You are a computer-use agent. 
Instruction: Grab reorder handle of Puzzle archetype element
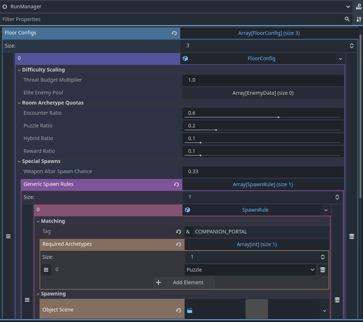[46, 270]
